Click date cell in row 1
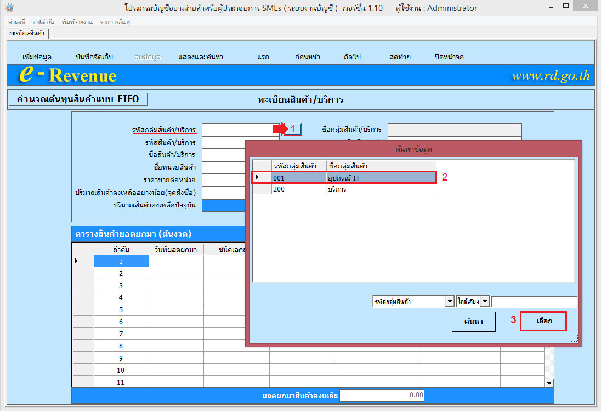The height and width of the screenshot is (411, 601). (x=176, y=261)
